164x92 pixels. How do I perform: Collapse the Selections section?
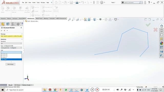click(22, 39)
